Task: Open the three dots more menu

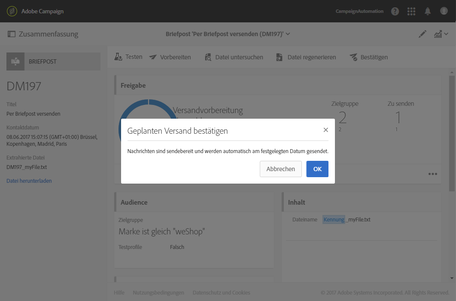Action: pyautogui.click(x=432, y=174)
